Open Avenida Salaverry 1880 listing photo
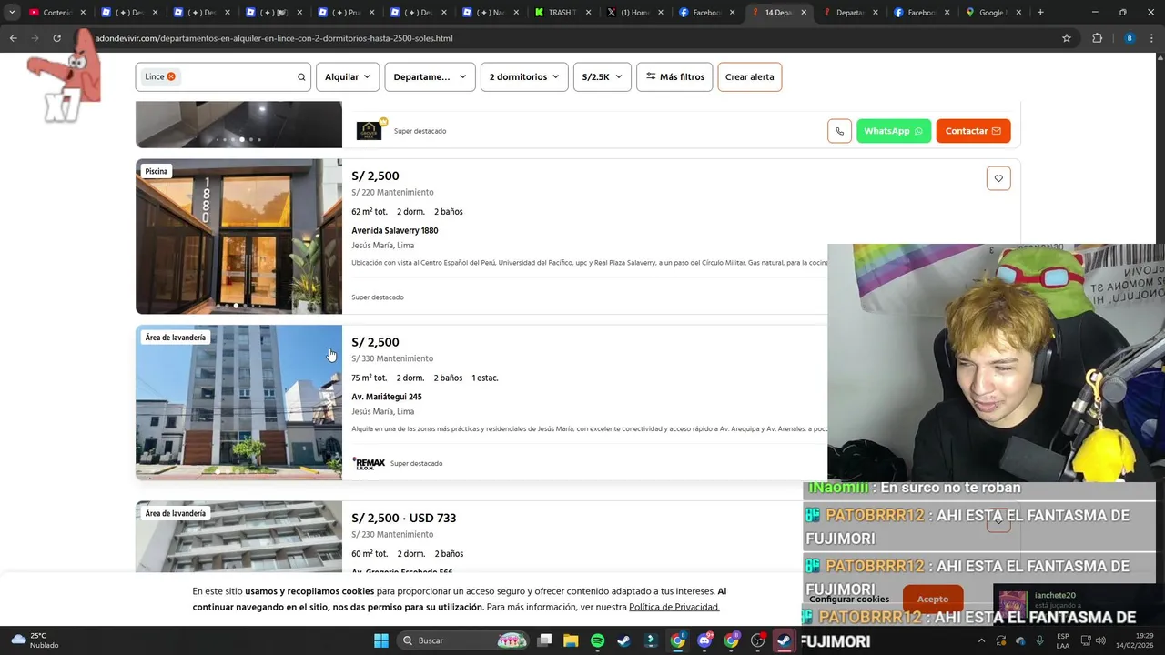The height and width of the screenshot is (655, 1165). (238, 237)
